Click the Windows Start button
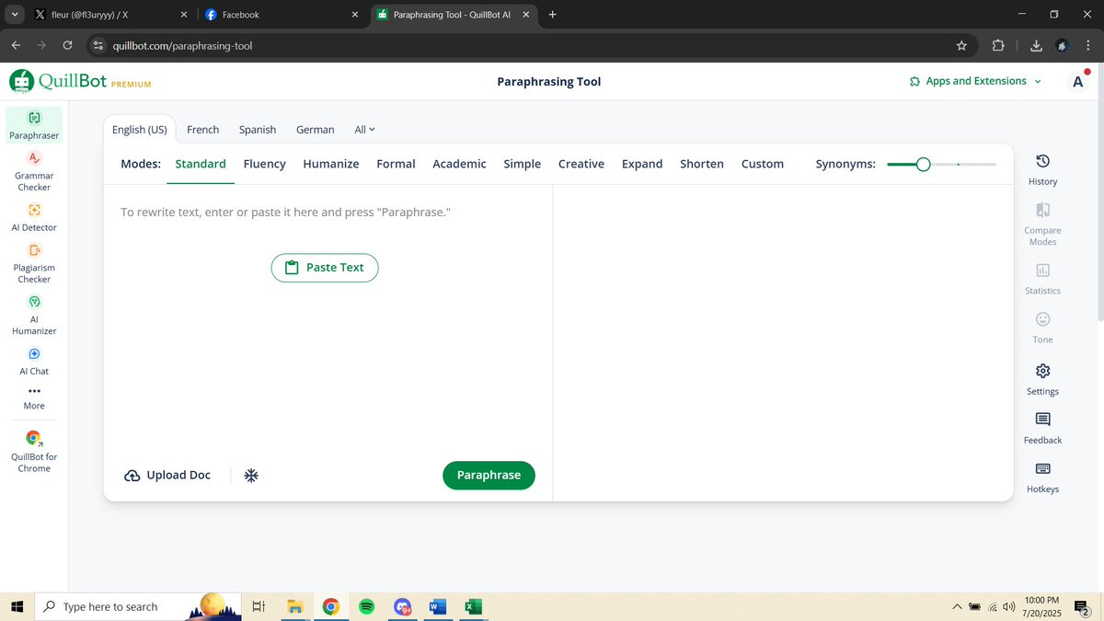 coord(17,606)
